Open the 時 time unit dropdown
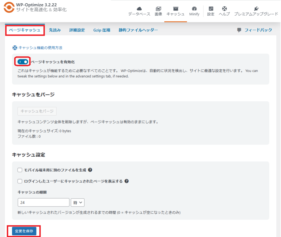 (x=78, y=203)
